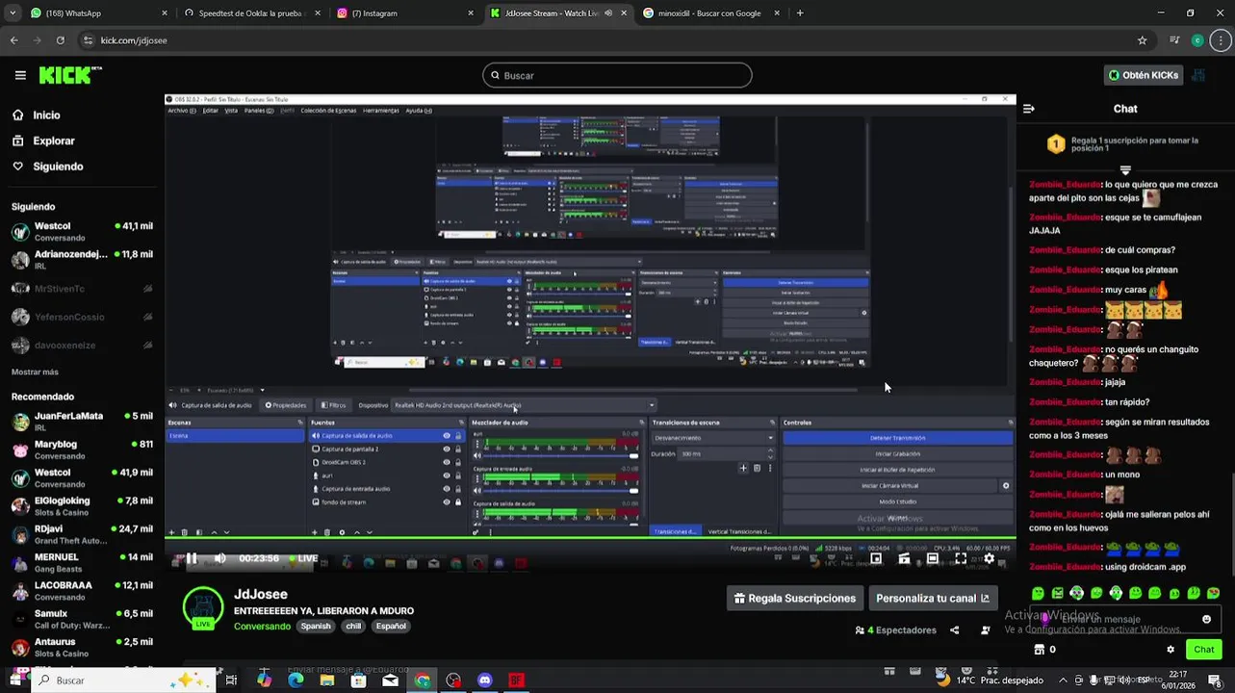Image resolution: width=1235 pixels, height=693 pixels.
Task: Open the Desvanecimiento transition dropdown in OBS
Action: [712, 438]
